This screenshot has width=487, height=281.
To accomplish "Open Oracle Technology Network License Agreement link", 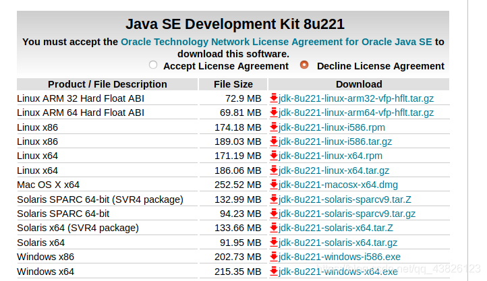I will (x=277, y=42).
